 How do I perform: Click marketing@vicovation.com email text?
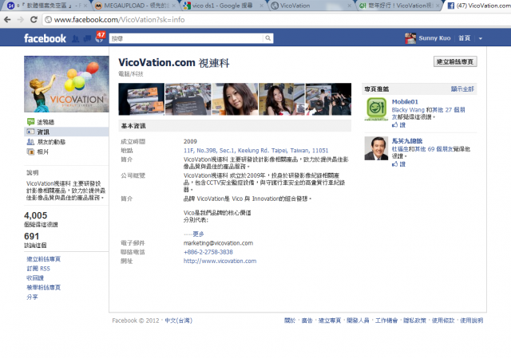218,243
